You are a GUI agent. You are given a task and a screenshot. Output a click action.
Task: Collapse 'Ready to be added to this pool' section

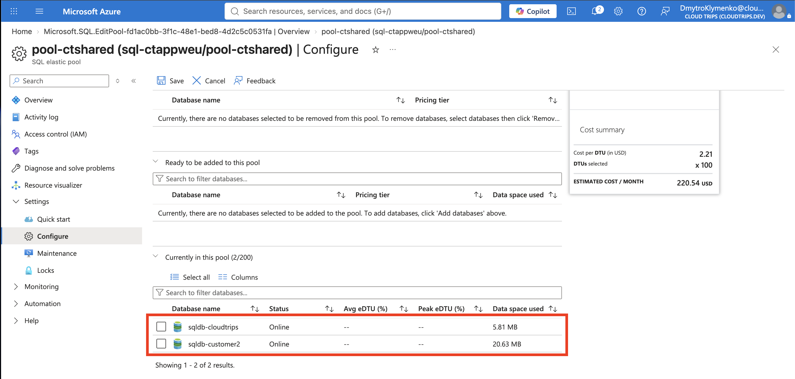(x=156, y=161)
